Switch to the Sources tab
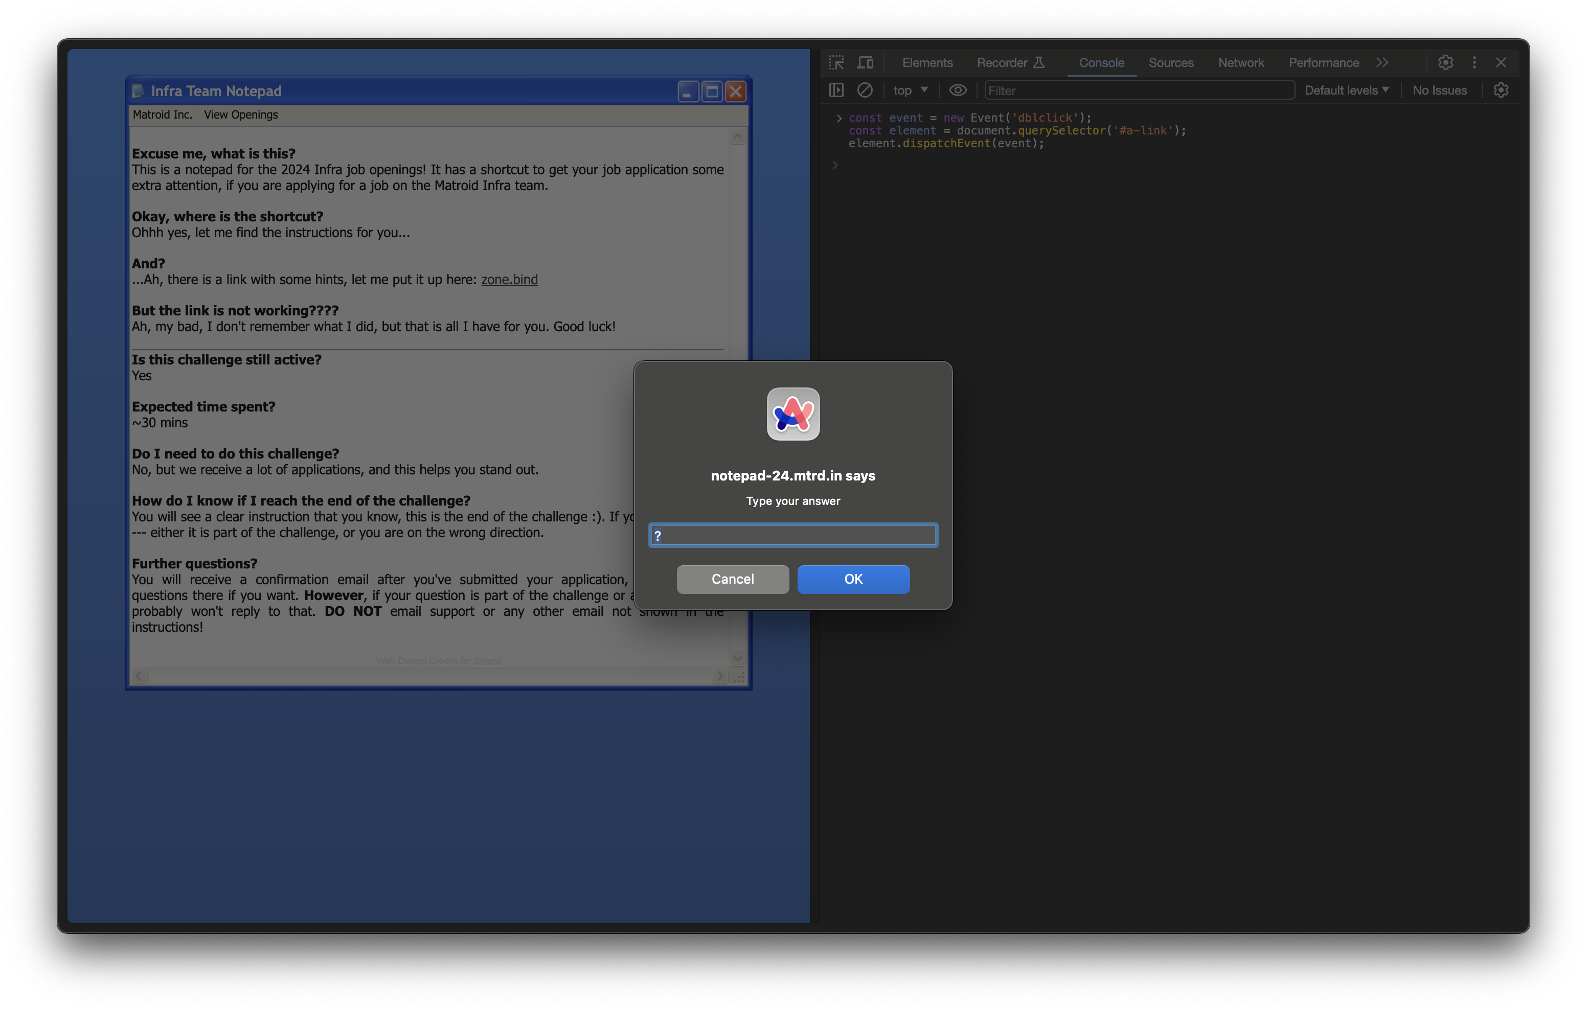1587x1009 pixels. click(x=1170, y=62)
